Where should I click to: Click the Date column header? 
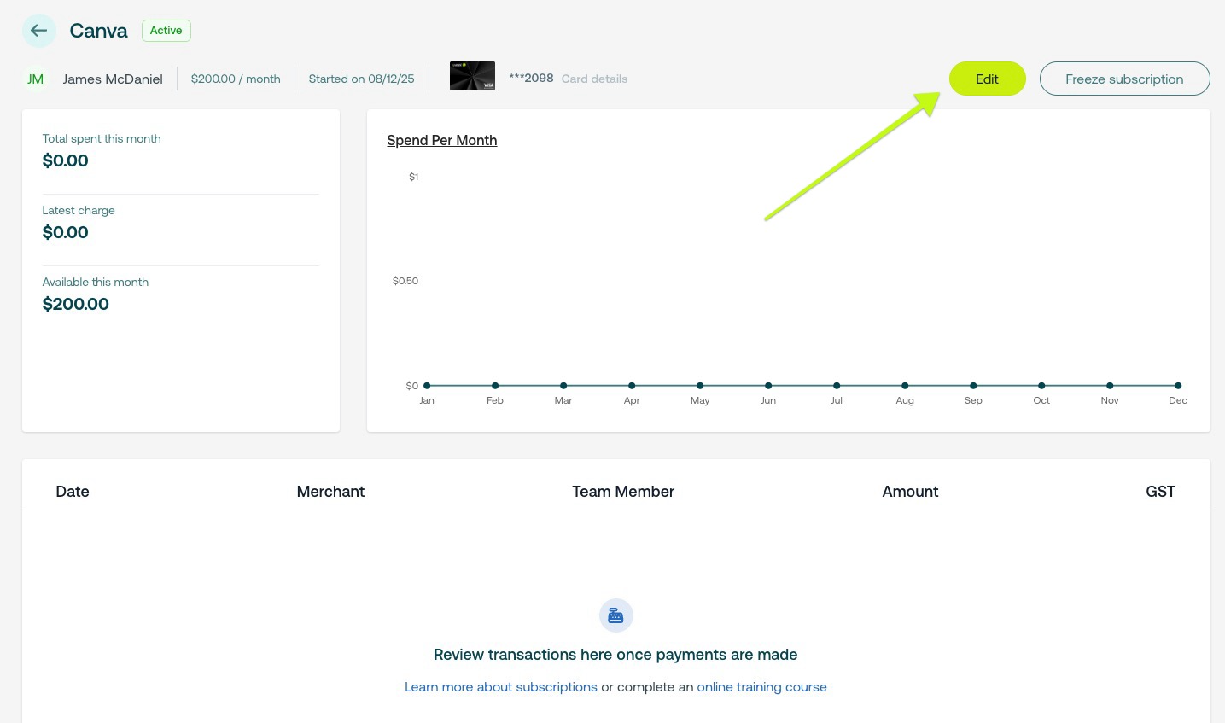point(73,492)
